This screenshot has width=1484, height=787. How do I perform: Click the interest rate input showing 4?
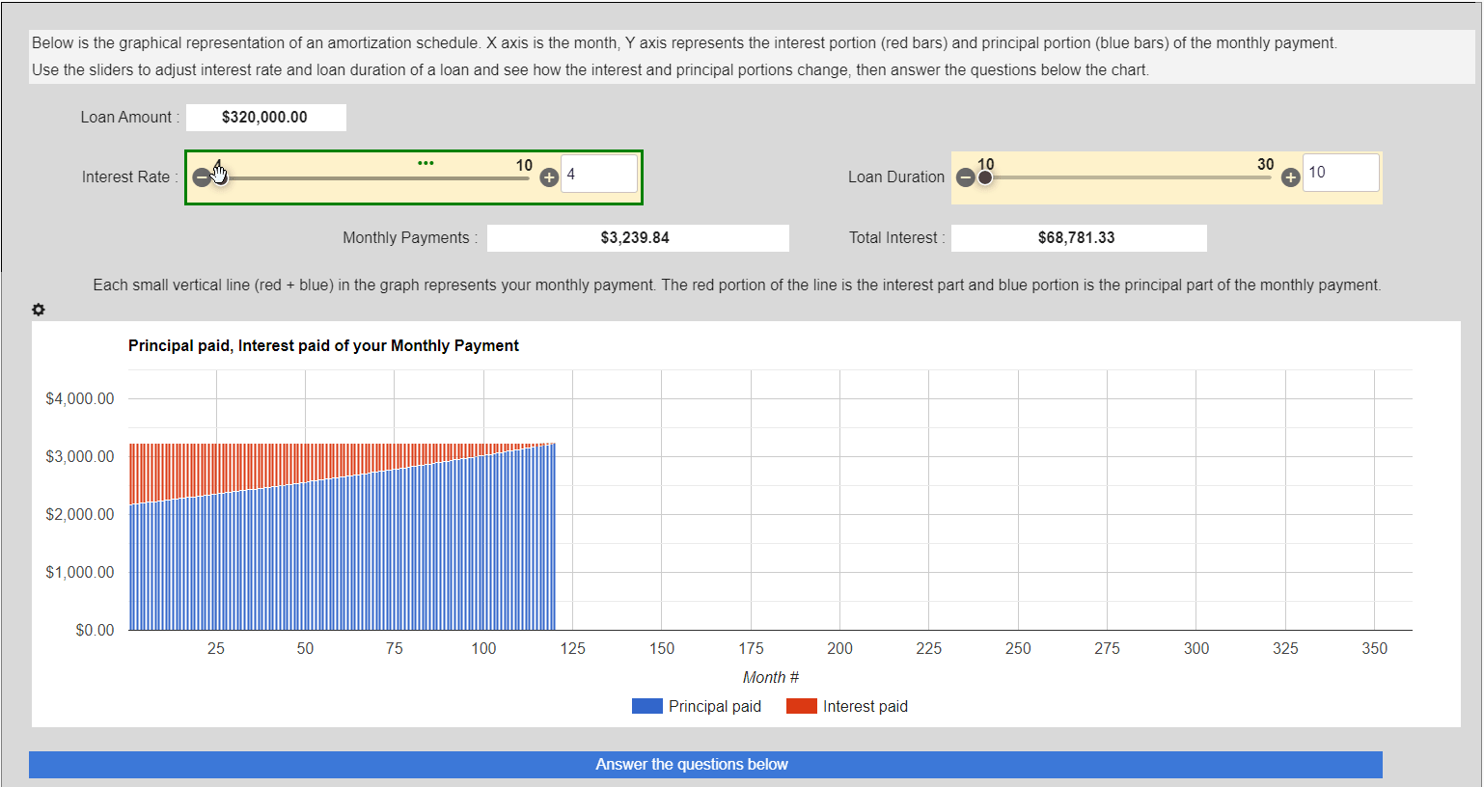599,173
